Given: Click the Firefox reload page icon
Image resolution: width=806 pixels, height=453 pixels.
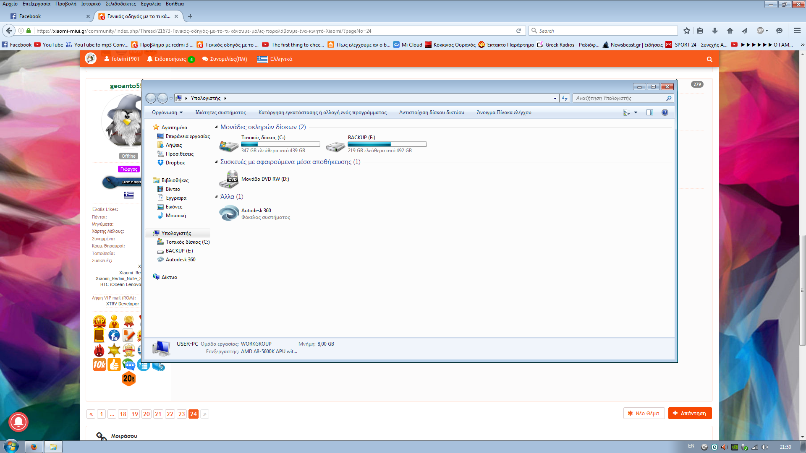Looking at the screenshot, I should pos(518,31).
